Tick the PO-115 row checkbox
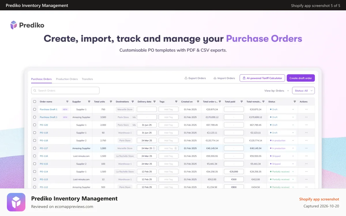 [35, 164]
